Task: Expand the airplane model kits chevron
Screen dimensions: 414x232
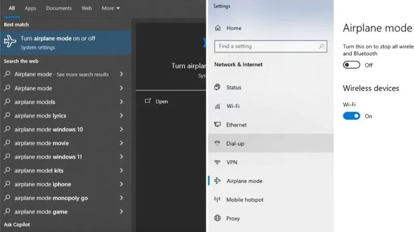Action: 122,170
